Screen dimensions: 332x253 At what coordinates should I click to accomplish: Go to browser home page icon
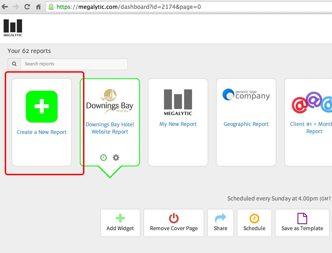click(x=38, y=7)
